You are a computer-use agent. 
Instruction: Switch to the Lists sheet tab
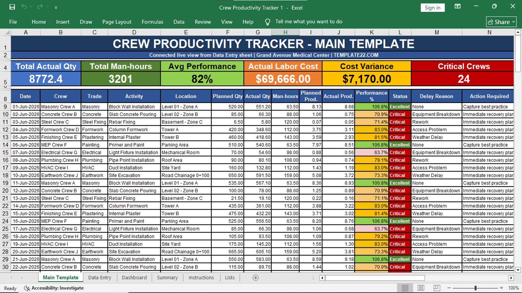230,278
